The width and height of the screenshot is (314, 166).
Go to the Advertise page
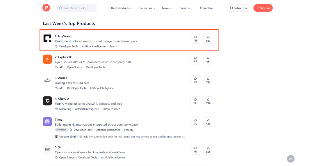(206, 8)
